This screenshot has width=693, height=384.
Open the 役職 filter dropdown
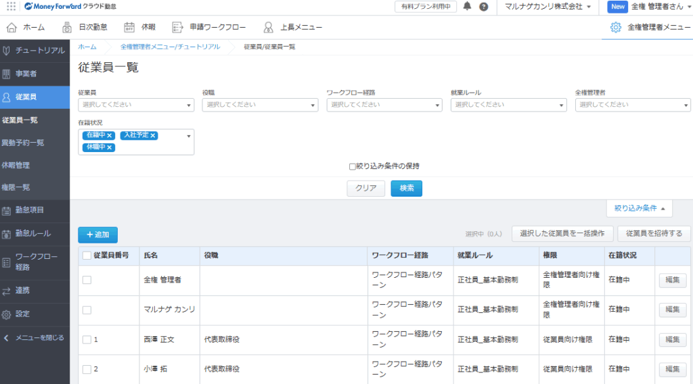[x=260, y=105]
